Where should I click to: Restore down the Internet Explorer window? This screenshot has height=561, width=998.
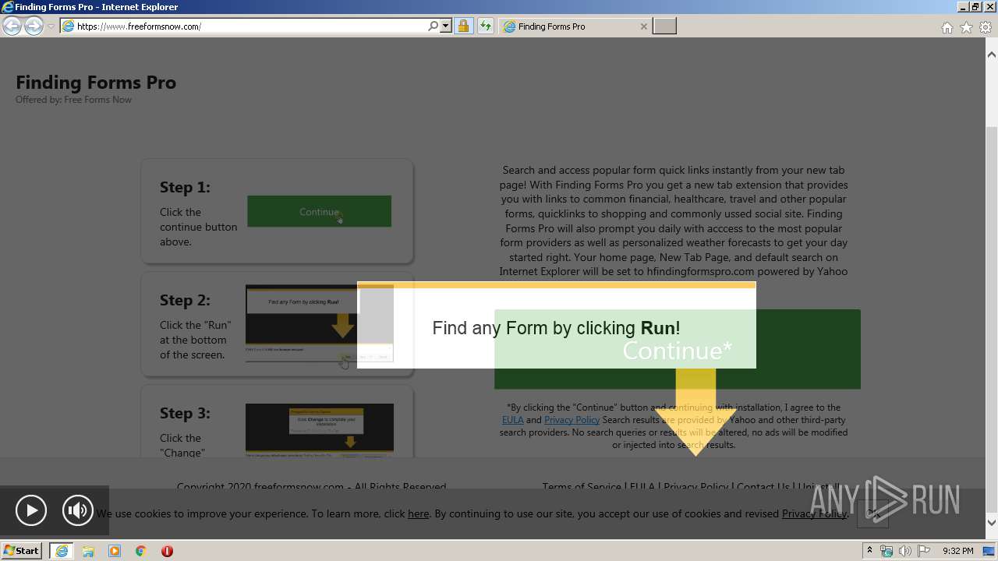click(976, 7)
